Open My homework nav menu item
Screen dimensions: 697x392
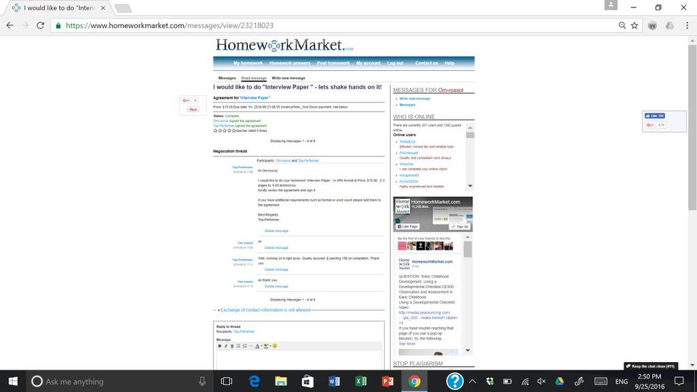click(x=248, y=63)
